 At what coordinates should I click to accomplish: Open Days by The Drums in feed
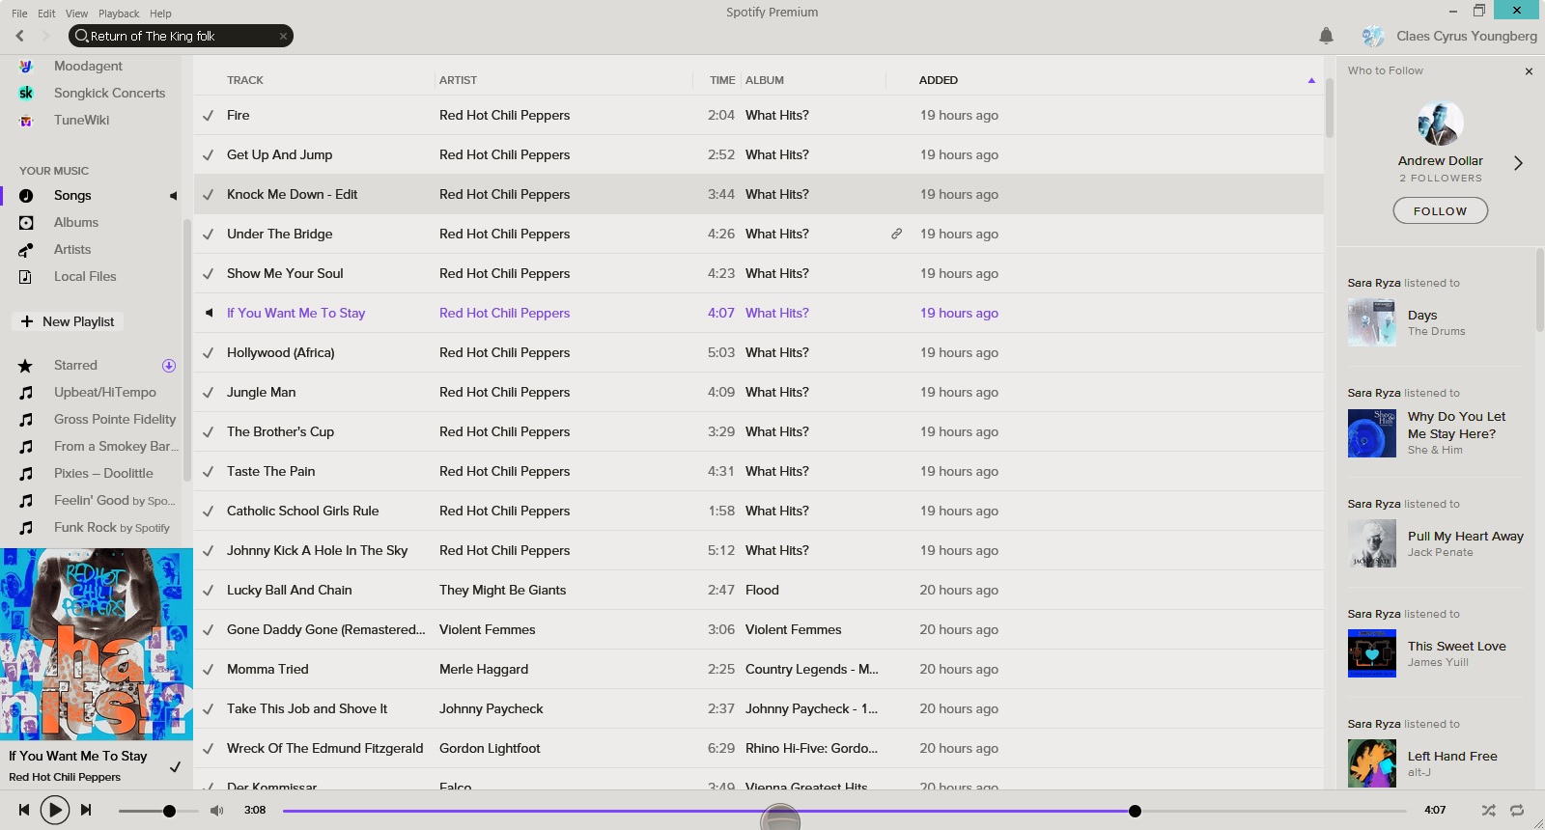(1422, 315)
